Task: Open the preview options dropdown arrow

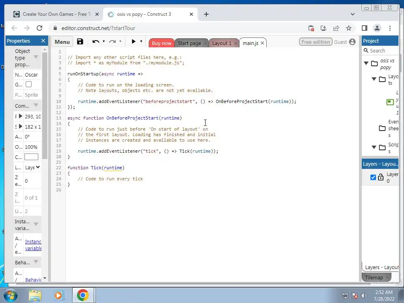Action: (x=141, y=41)
